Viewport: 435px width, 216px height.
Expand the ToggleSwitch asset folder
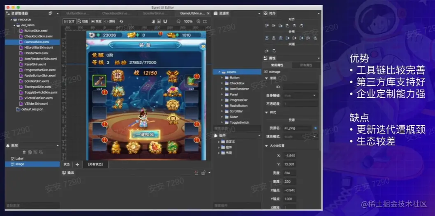(222, 122)
